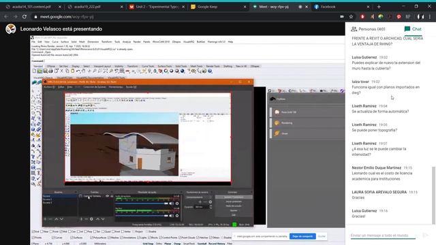Click the chat panel scrollbar

pyautogui.click(x=433, y=195)
